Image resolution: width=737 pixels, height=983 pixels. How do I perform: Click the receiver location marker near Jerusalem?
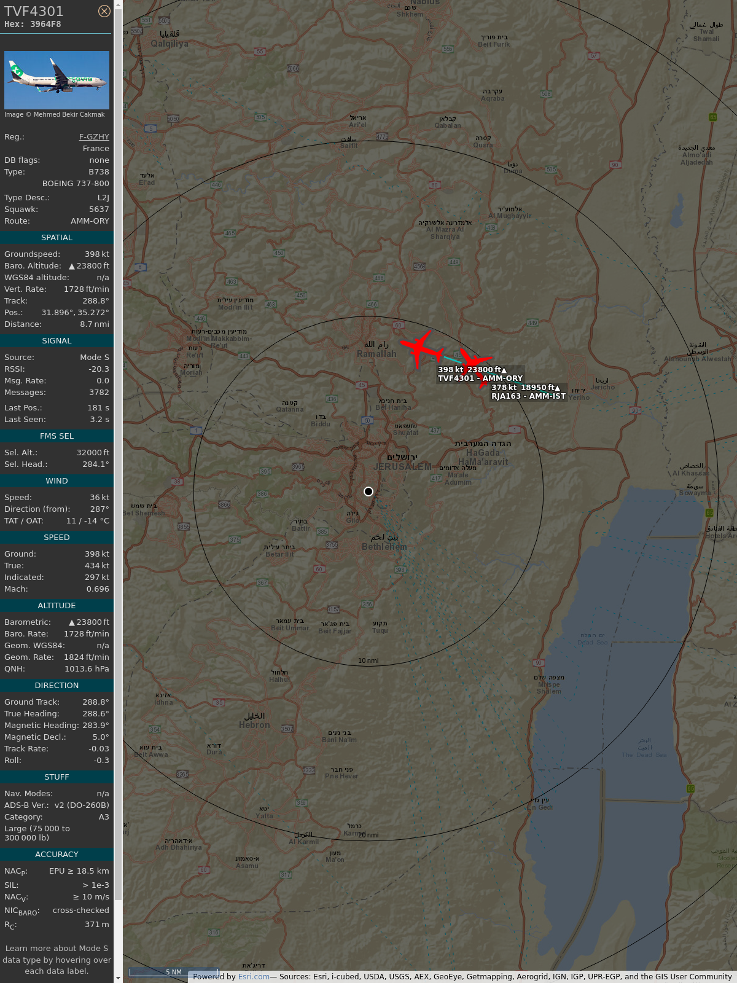368,491
